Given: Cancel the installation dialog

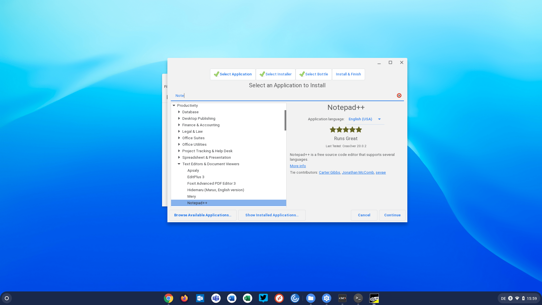Looking at the screenshot, I should [364, 215].
